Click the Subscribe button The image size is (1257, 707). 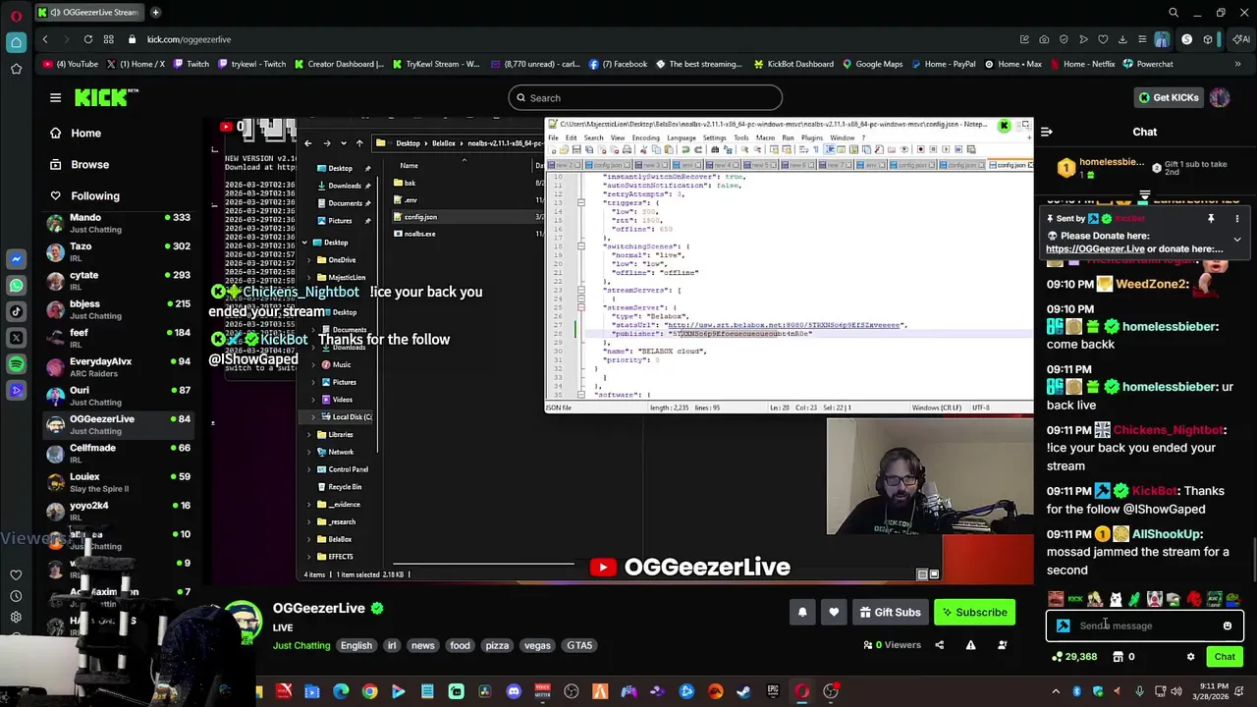coord(974,613)
